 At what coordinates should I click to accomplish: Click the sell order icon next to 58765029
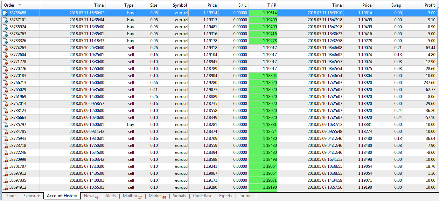5,90
